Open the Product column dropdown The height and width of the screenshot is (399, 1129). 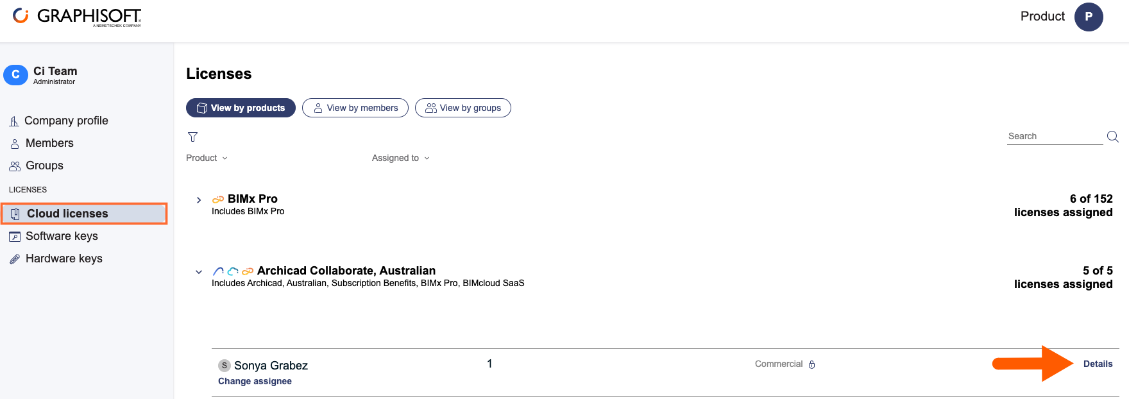click(207, 158)
